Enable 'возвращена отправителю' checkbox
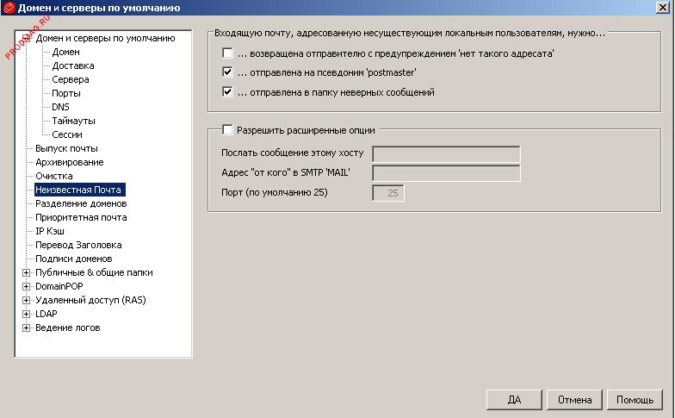Image resolution: width=675 pixels, height=418 pixels. click(x=228, y=53)
